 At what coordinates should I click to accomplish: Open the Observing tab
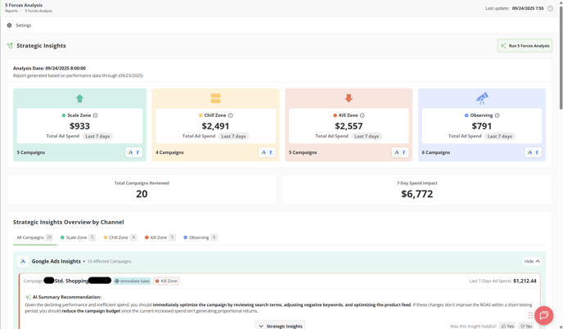pos(200,237)
